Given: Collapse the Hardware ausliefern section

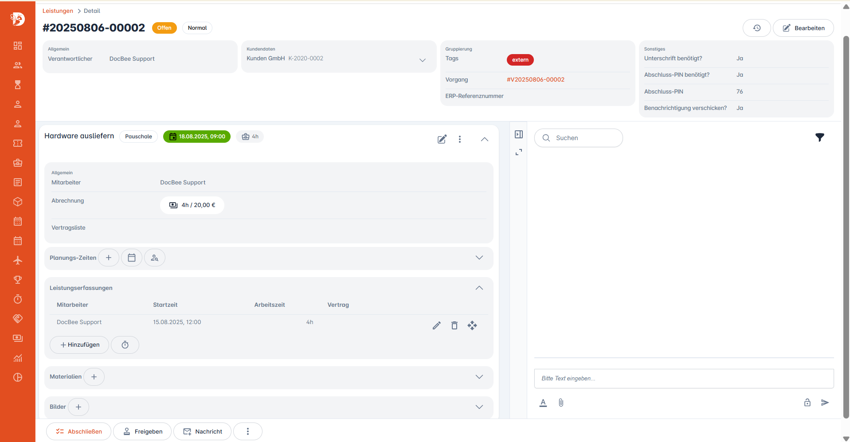Looking at the screenshot, I should (485, 139).
